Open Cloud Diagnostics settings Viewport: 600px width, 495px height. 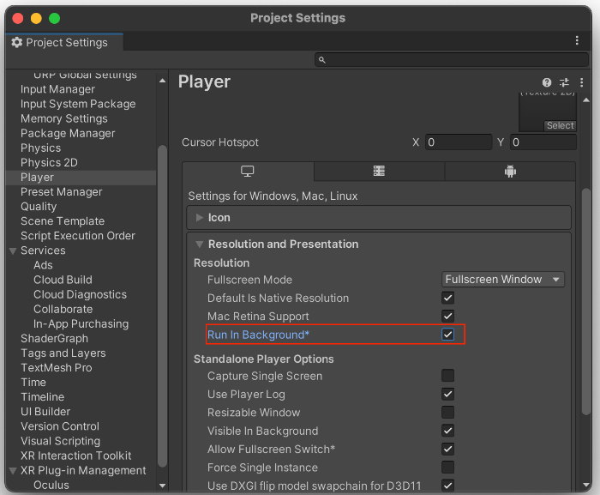pyautogui.click(x=80, y=294)
